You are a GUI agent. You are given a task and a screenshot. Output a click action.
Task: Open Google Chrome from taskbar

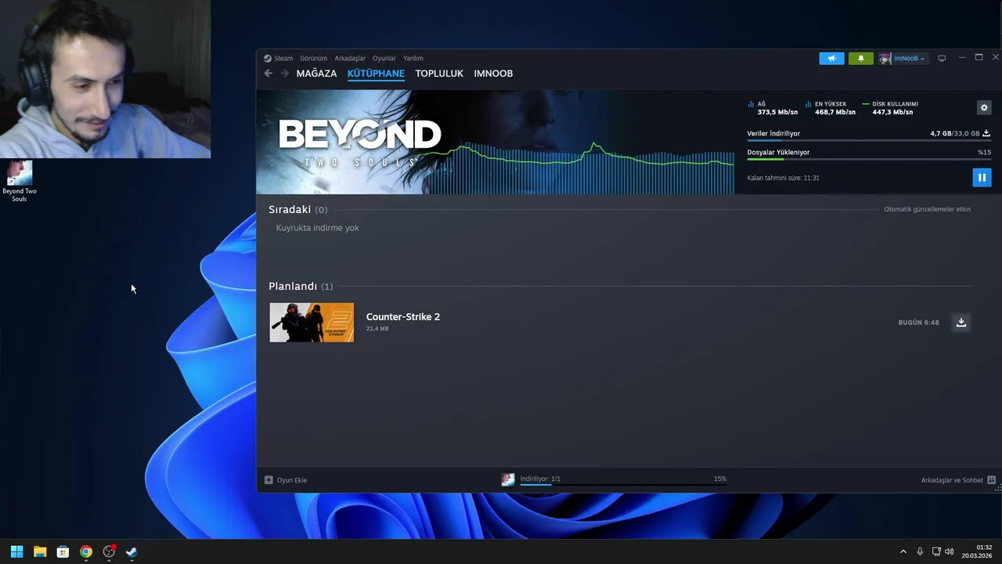pyautogui.click(x=86, y=551)
